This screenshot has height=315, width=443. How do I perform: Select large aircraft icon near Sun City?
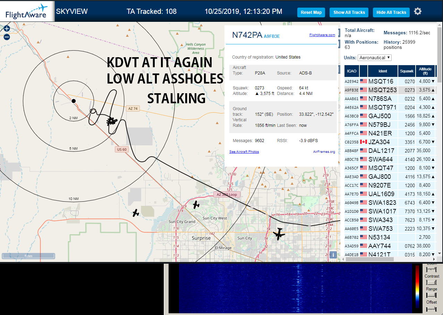pyautogui.click(x=279, y=234)
